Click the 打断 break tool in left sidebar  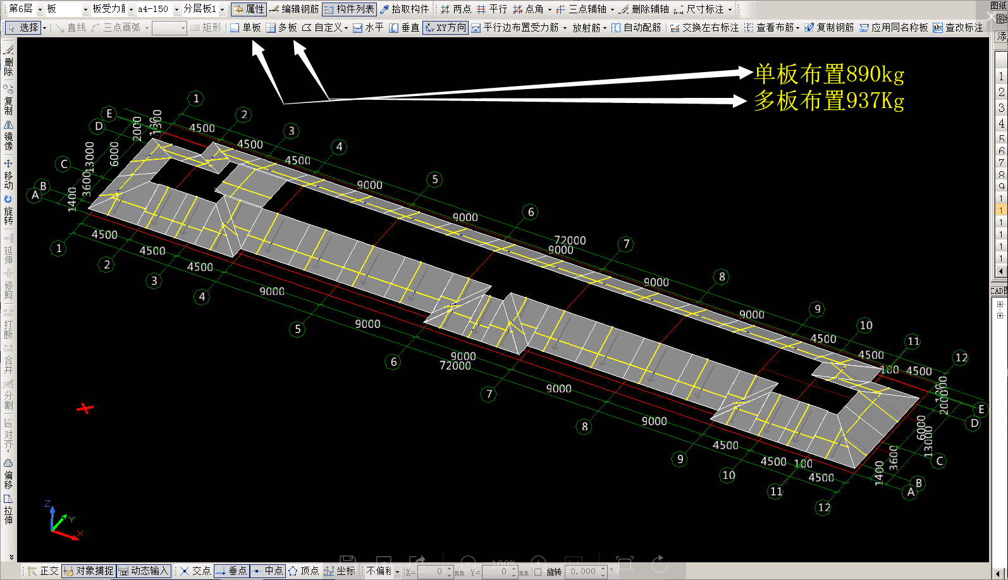click(x=8, y=323)
